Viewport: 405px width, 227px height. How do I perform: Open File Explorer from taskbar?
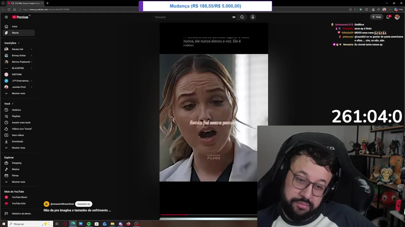click(x=113, y=224)
